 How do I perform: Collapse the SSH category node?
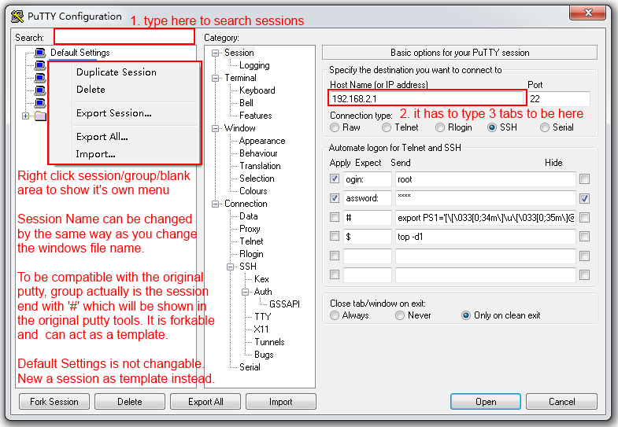(x=230, y=267)
